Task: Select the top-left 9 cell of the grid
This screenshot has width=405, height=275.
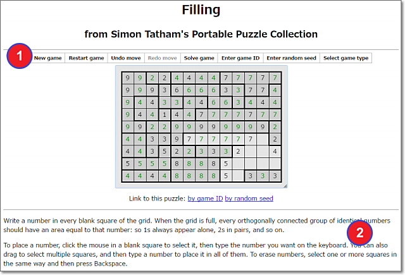Action: pyautogui.click(x=128, y=78)
